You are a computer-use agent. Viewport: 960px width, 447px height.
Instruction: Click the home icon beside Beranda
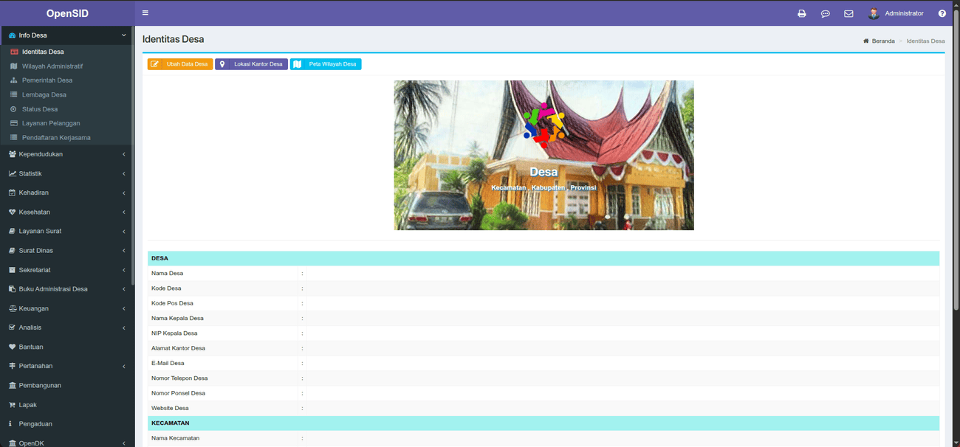[865, 41]
